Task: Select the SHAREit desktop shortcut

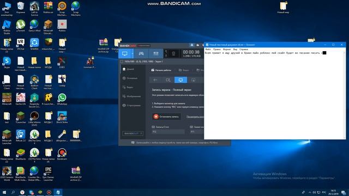Action: 34,44
